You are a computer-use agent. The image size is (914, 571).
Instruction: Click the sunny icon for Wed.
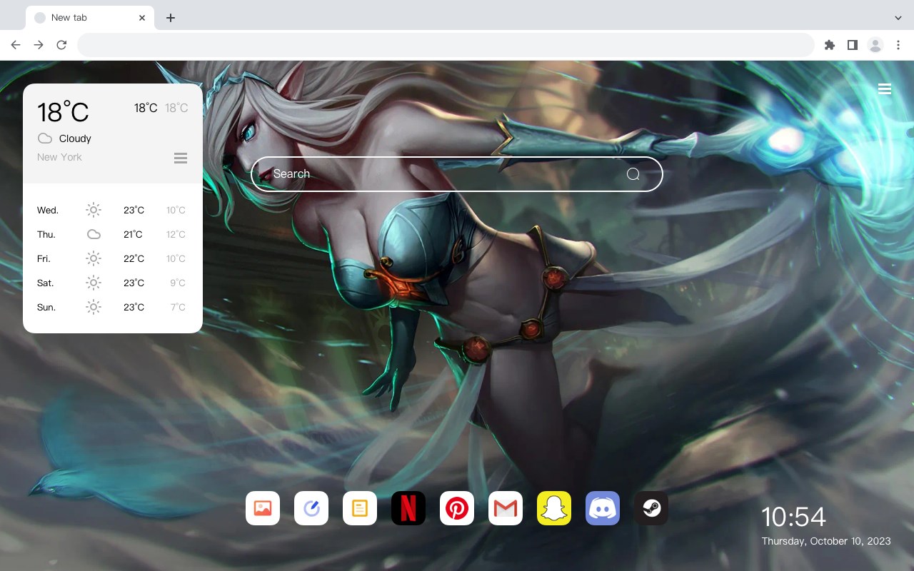(94, 210)
